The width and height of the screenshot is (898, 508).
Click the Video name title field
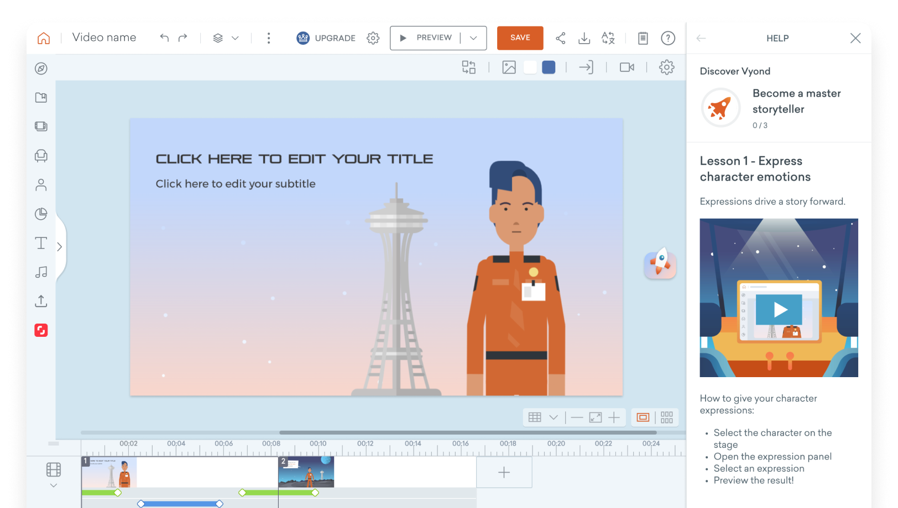pyautogui.click(x=104, y=38)
